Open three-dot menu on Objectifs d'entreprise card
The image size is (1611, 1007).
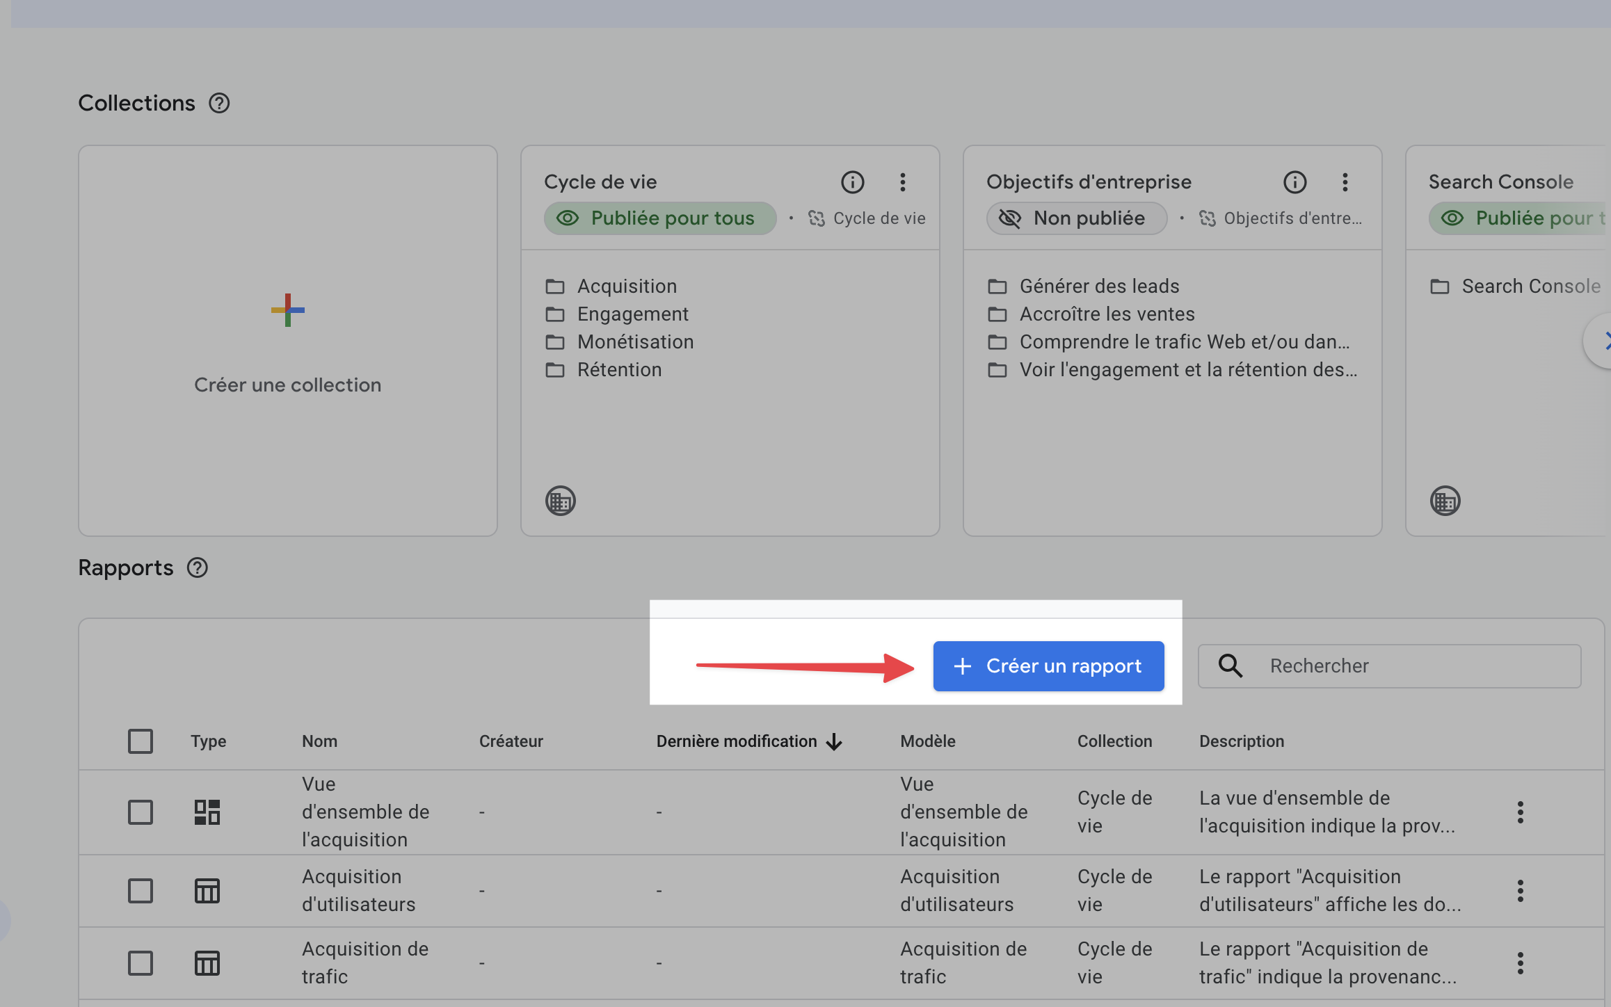tap(1345, 182)
